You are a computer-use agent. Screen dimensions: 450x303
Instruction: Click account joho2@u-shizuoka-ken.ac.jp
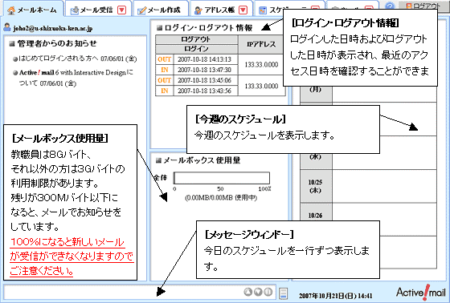tap(53, 28)
